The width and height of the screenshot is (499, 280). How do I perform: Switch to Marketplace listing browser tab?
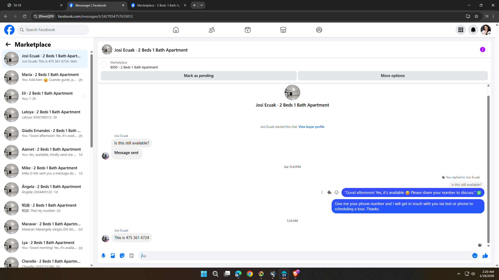pos(159,5)
